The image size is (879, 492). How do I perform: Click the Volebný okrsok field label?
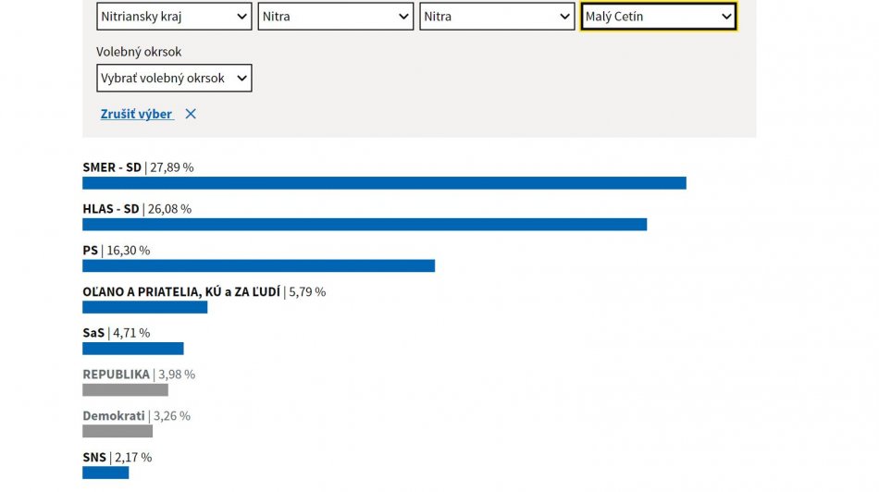[x=139, y=53]
